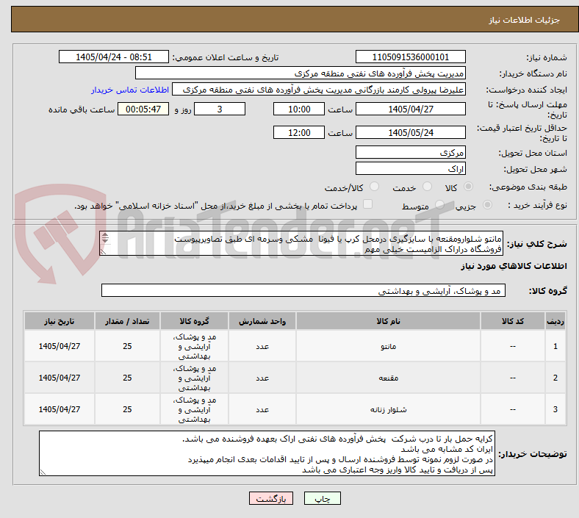
Task: Select the خدمت radio button
Action: pyautogui.click(x=427, y=187)
